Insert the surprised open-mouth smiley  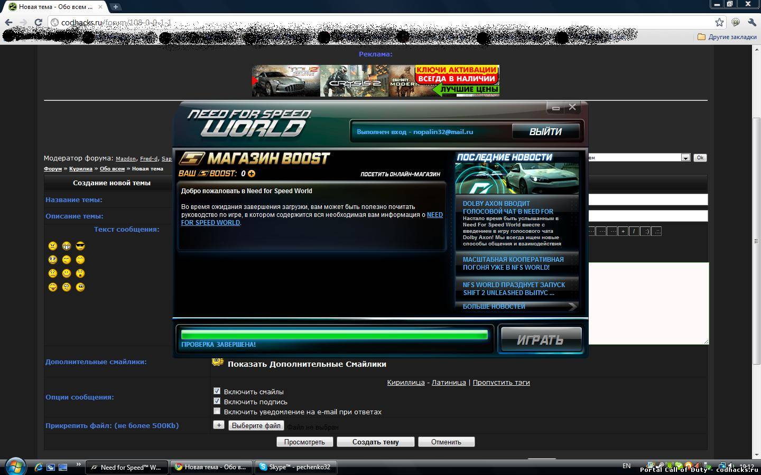coord(80,273)
